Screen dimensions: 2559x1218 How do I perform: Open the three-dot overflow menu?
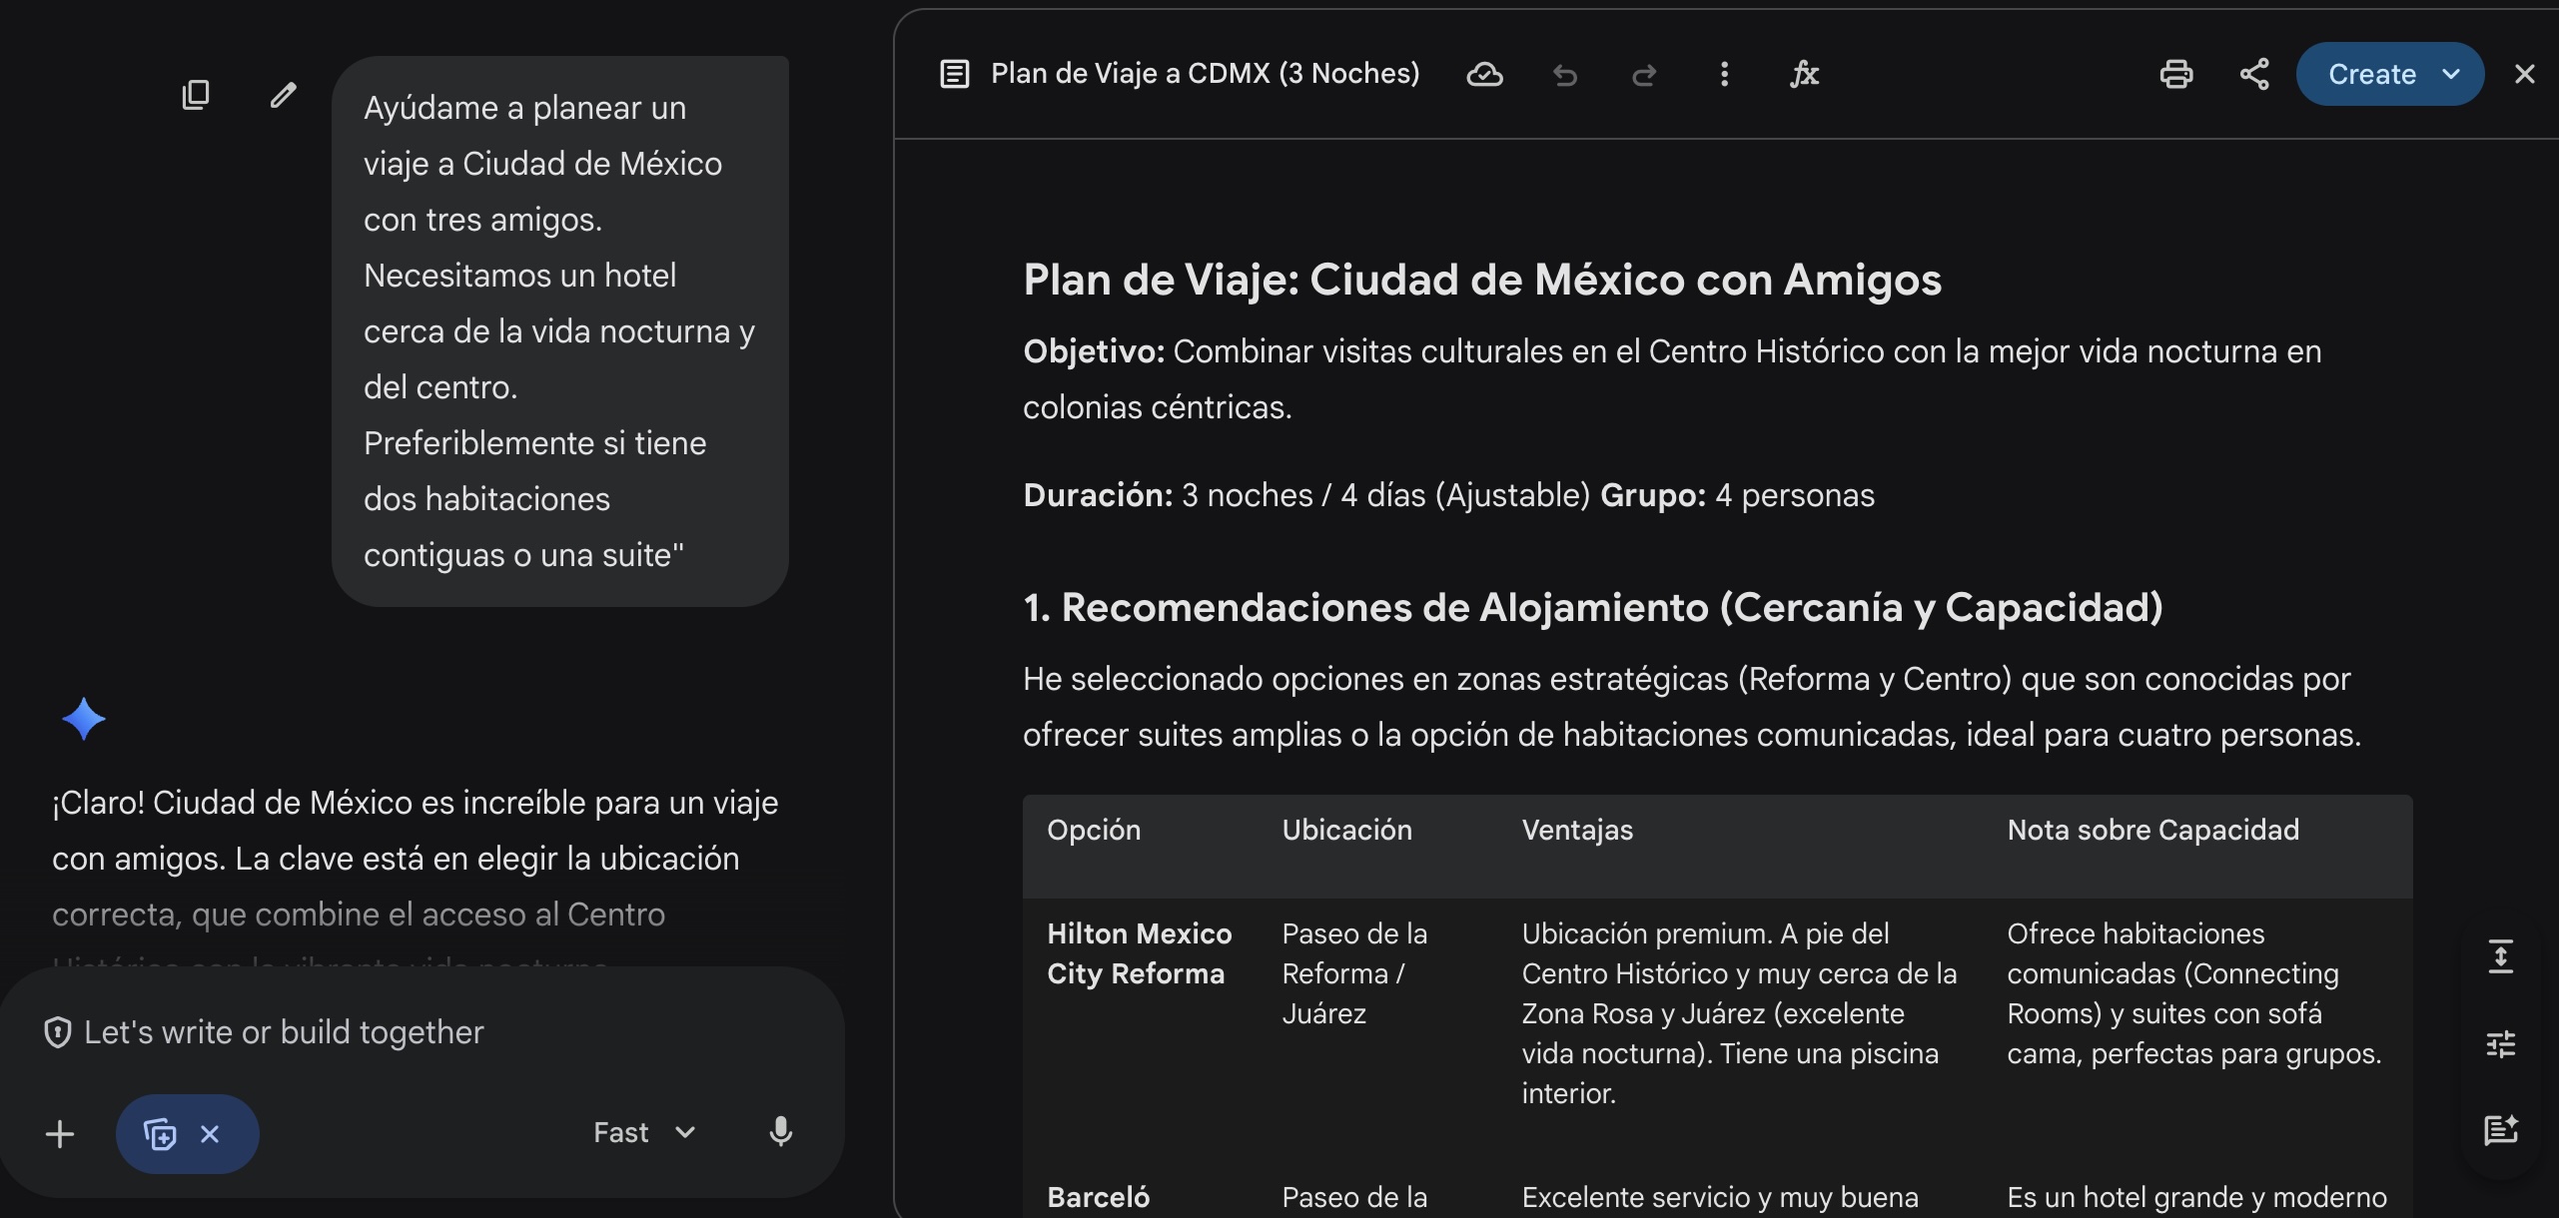(x=1724, y=74)
